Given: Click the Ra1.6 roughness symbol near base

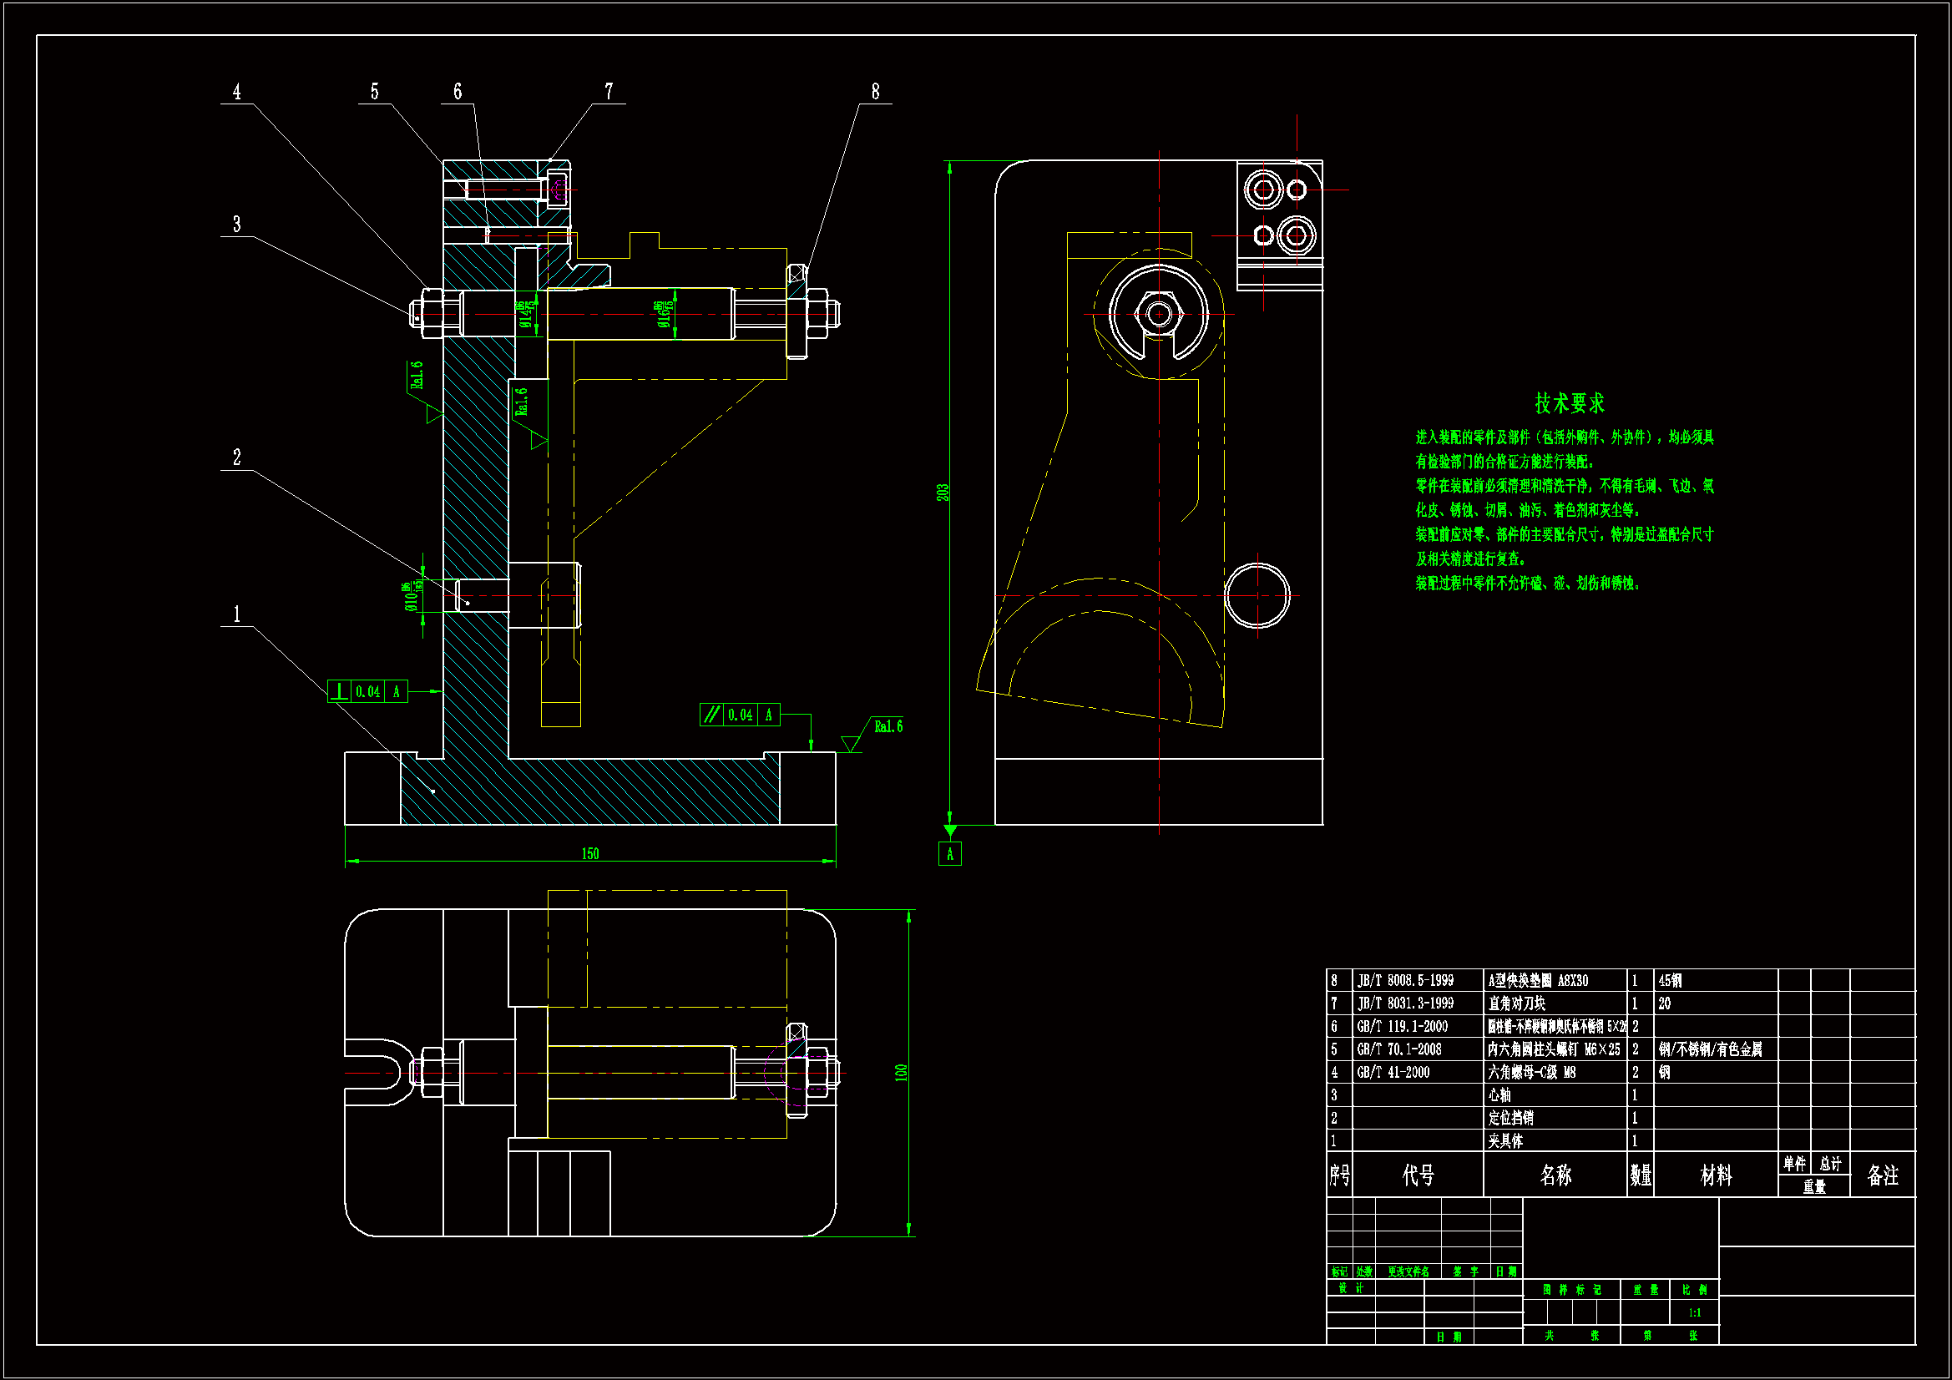Looking at the screenshot, I should coord(888,726).
